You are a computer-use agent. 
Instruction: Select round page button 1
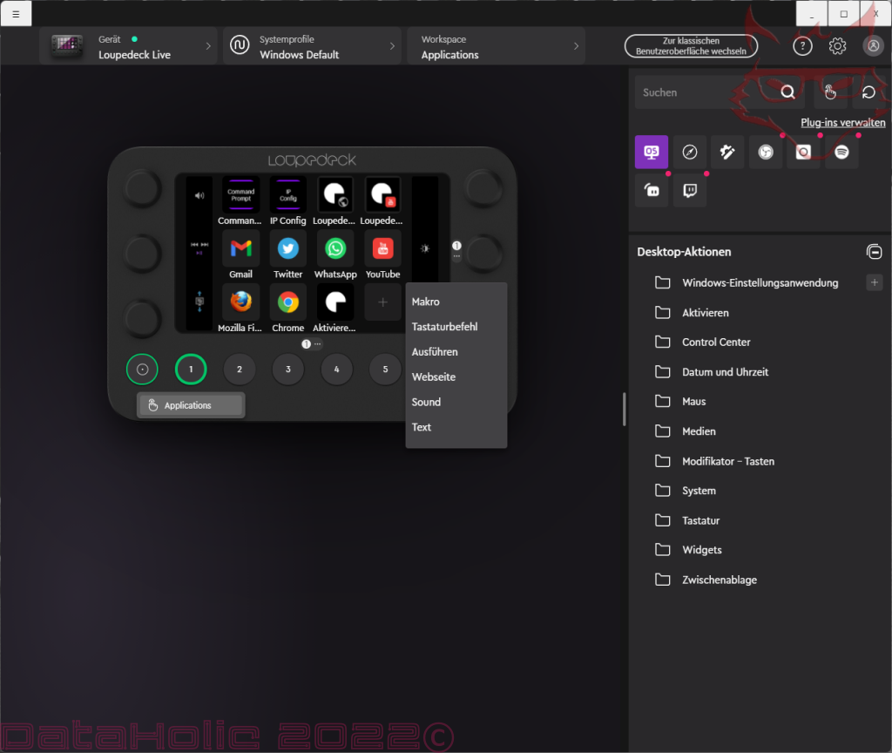(x=191, y=370)
